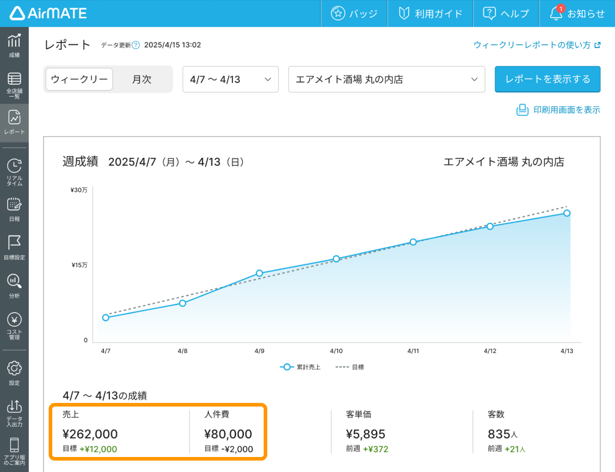Click the store dropdown chevron arrow
This screenshot has width=615, height=472.
pyautogui.click(x=474, y=80)
